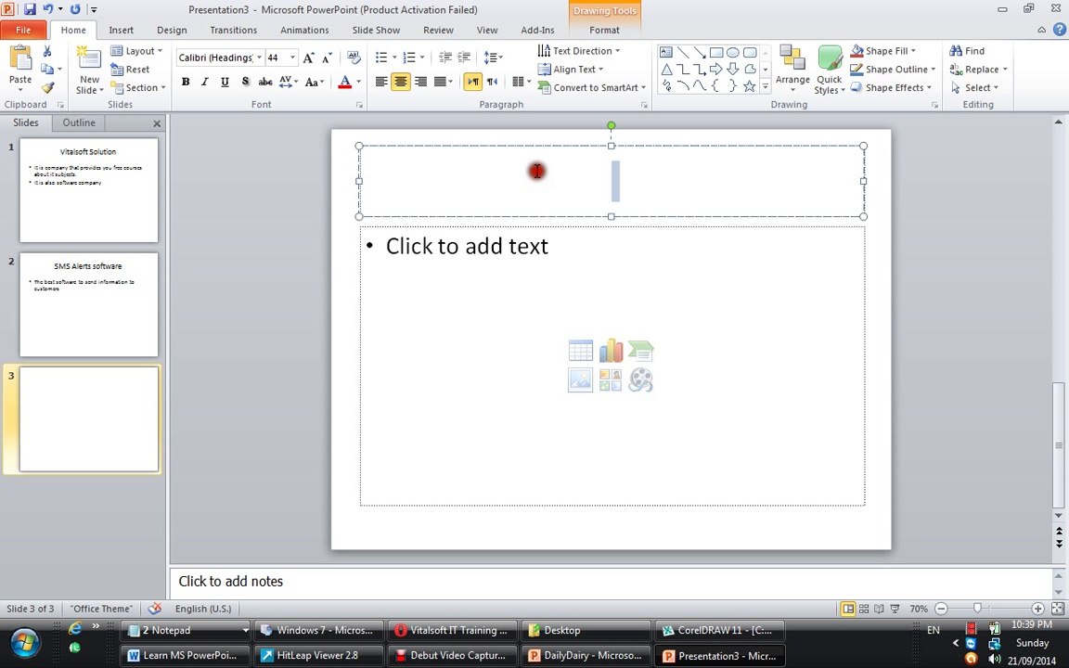Open the font size dropdown
This screenshot has height=668, width=1069.
click(x=292, y=58)
